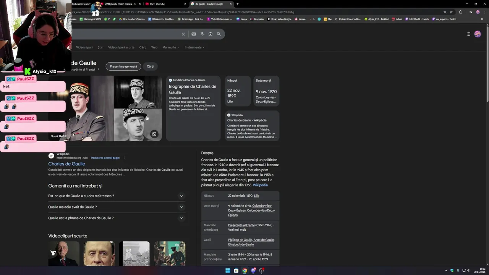Screen dimensions: 489x275
Task: Open the Keymailer bookmark
Action: tap(257, 19)
